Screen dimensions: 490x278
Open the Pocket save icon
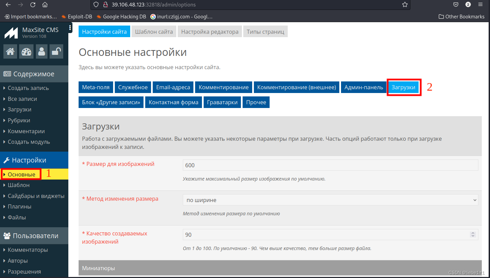[x=455, y=5]
